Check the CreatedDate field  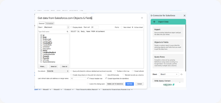click(x=41, y=45)
